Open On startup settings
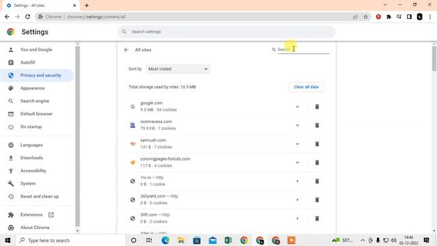Image resolution: width=437 pixels, height=246 pixels. pyautogui.click(x=31, y=126)
